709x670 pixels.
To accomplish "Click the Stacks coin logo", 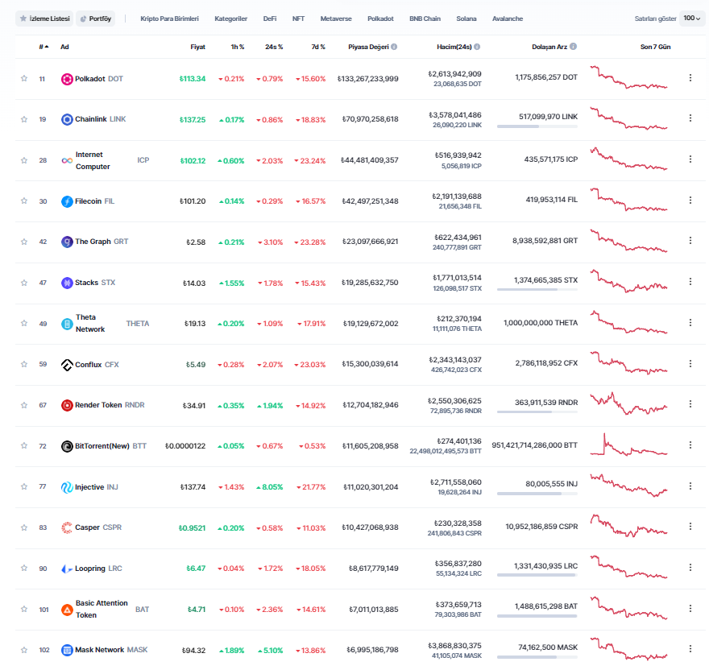I will pyautogui.click(x=67, y=283).
